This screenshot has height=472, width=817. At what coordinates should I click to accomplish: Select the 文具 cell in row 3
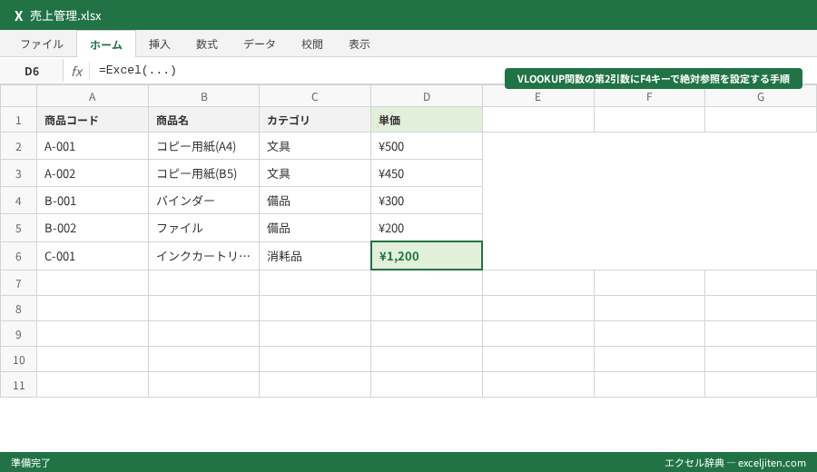pyautogui.click(x=315, y=173)
